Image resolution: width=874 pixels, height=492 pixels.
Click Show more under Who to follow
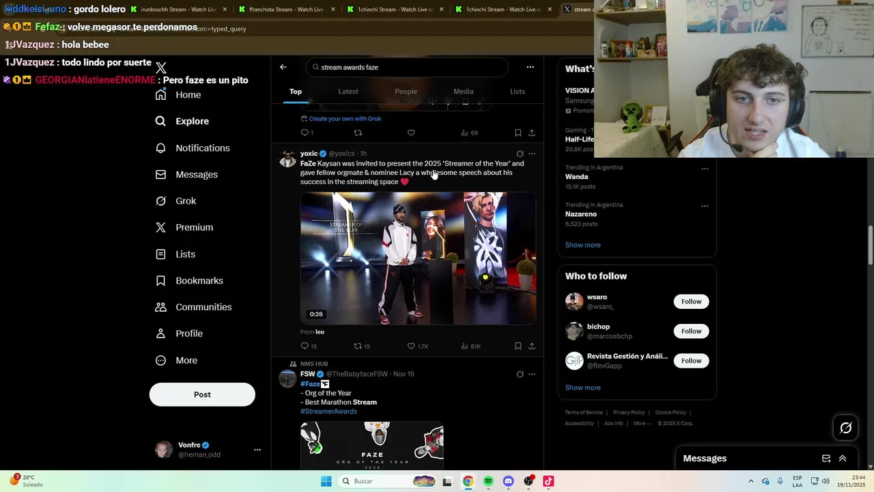point(582,388)
